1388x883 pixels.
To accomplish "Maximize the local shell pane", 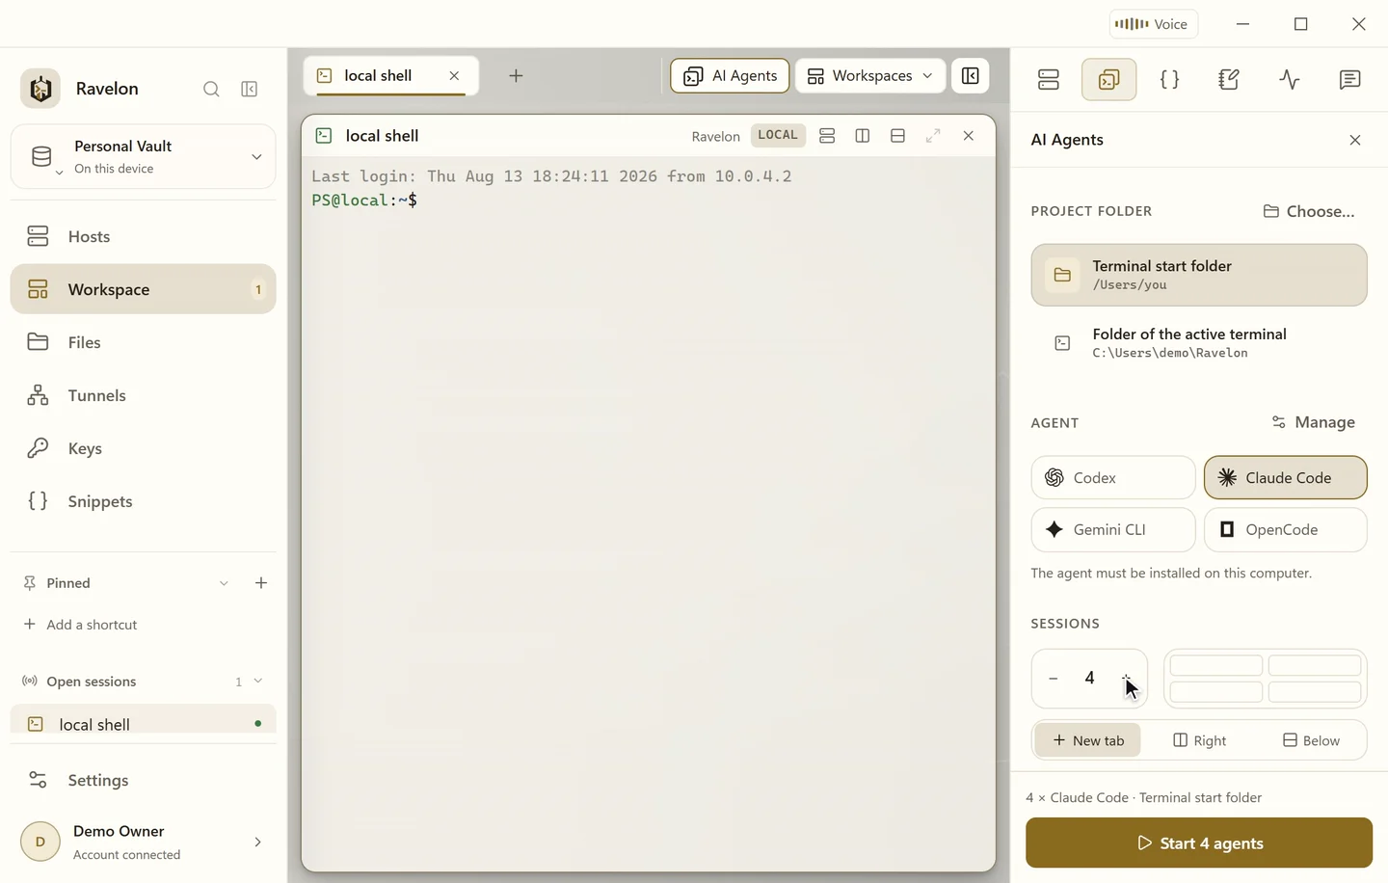I will click(933, 136).
